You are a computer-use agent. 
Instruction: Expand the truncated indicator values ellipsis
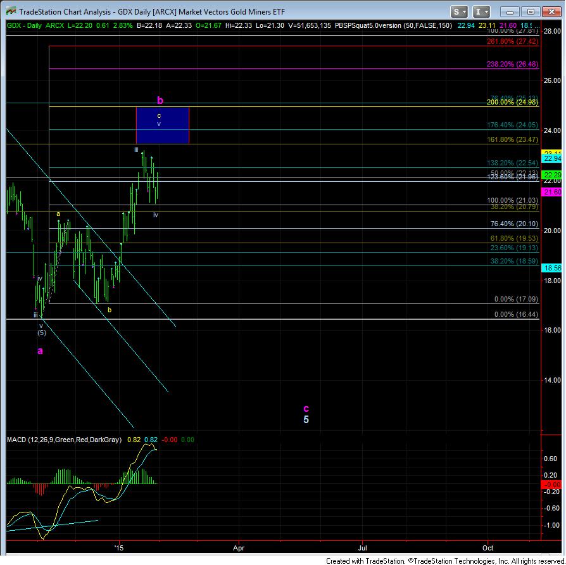pyautogui.click(x=537, y=25)
